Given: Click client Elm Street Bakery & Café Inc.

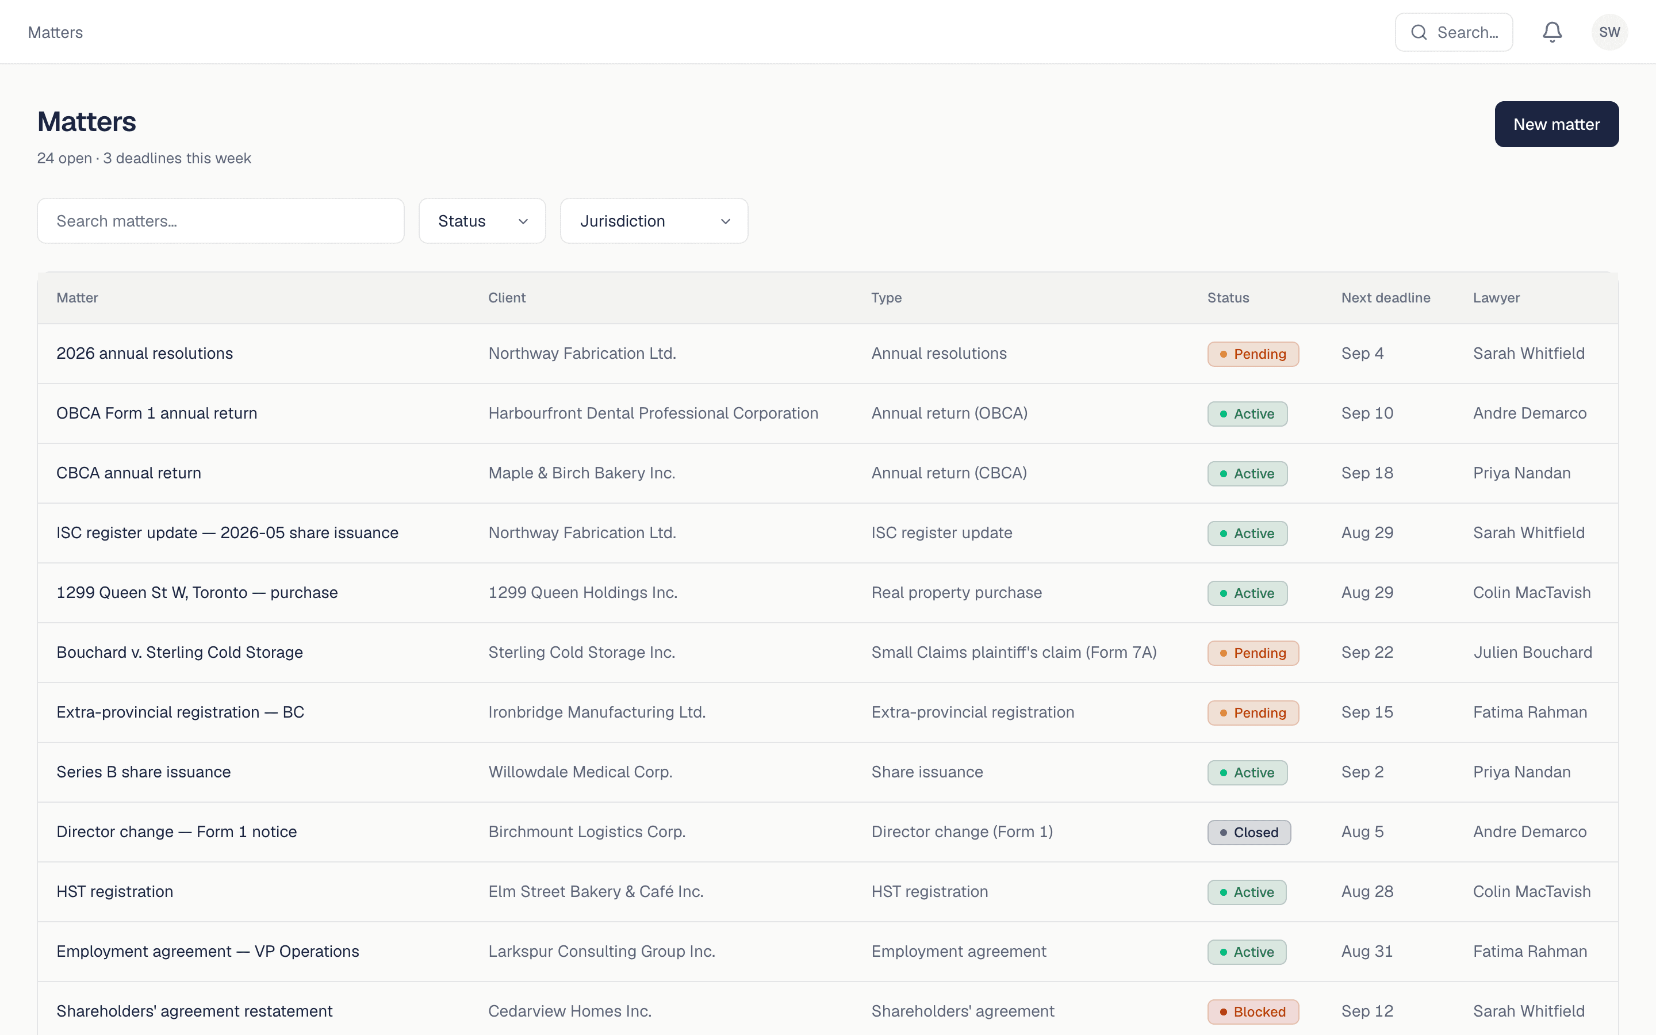Looking at the screenshot, I should (595, 891).
